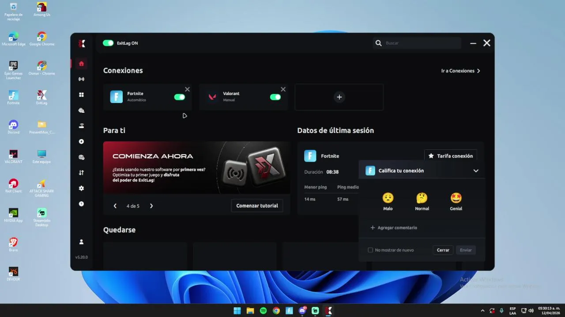
Task: Click Agregar comentario
Action: click(x=394, y=228)
